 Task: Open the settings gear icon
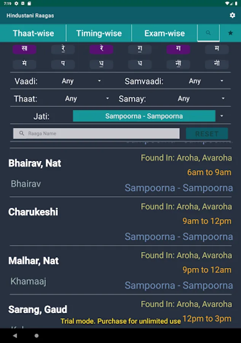[232, 15]
